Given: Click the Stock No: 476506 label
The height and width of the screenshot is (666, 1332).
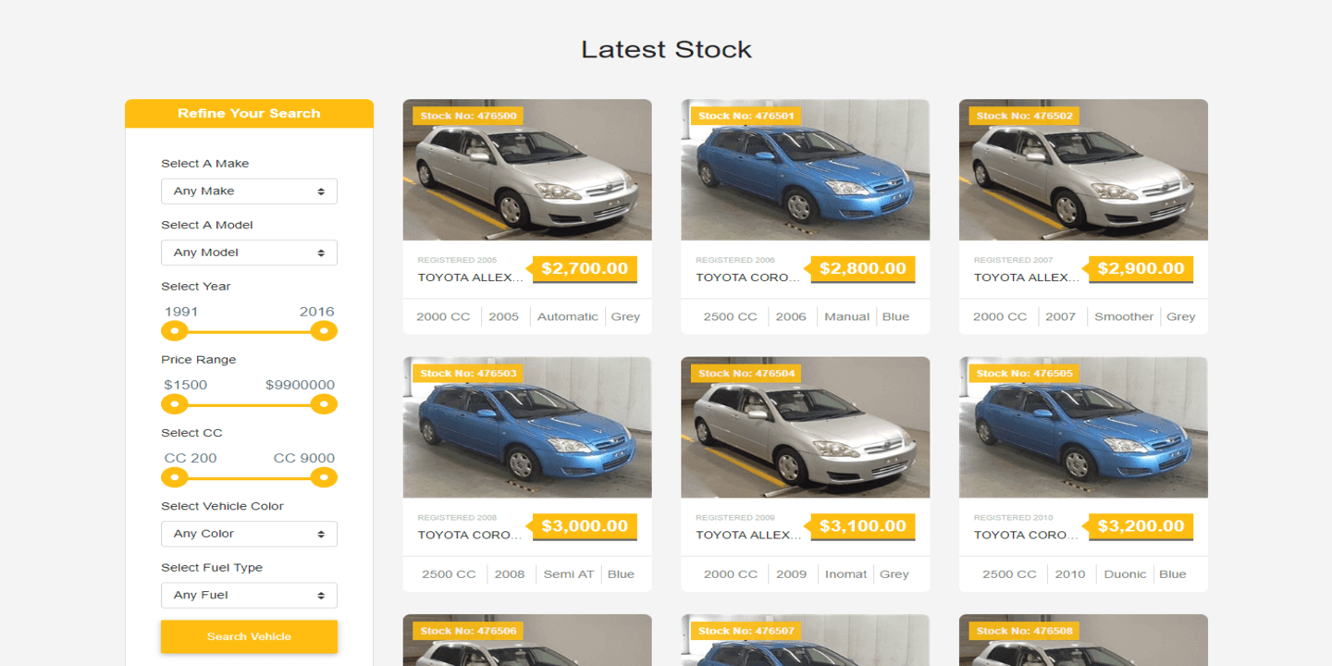Looking at the screenshot, I should point(468,631).
